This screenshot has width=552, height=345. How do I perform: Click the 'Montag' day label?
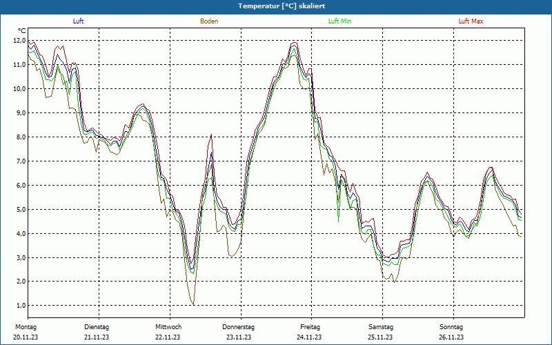click(x=26, y=327)
